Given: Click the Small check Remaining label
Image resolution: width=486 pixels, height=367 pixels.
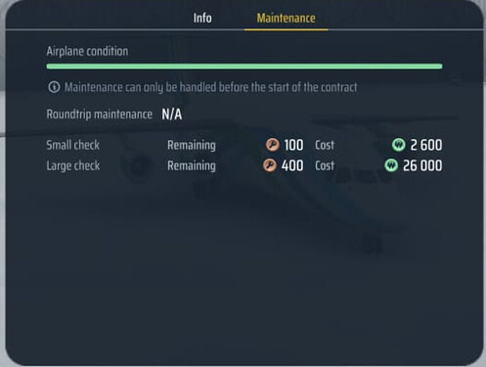Looking at the screenshot, I should (x=192, y=145).
